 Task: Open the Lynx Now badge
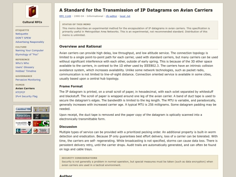click(23, 131)
